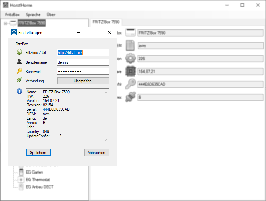Click the info box scroll down arrow
Image resolution: width=266 pixels, height=201 pixels.
pos(106,140)
